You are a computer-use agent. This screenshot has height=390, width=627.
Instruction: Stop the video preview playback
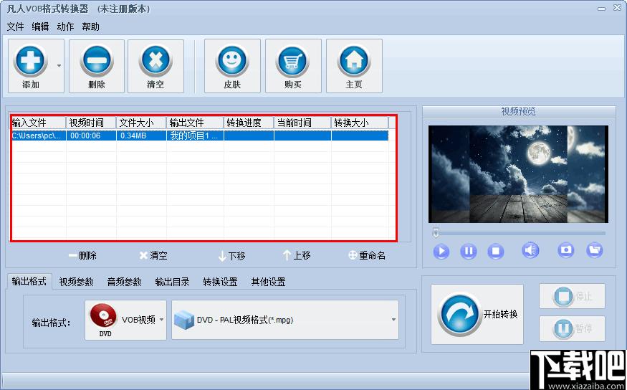click(495, 251)
